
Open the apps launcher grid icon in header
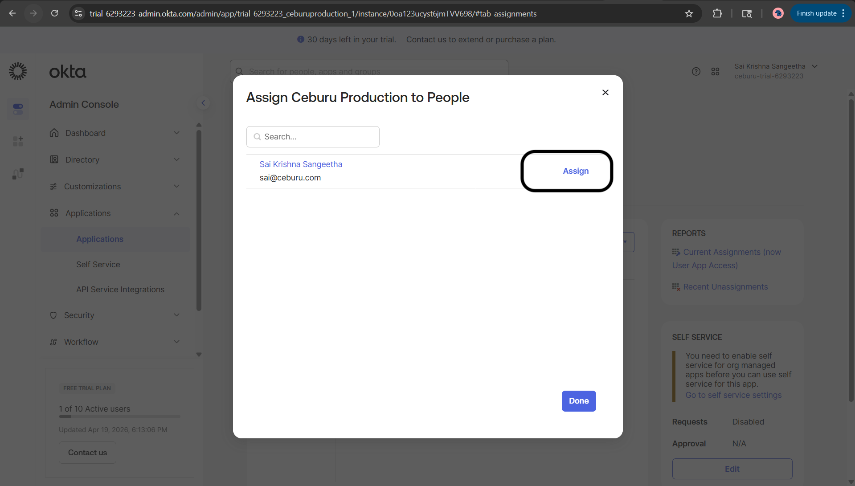click(x=715, y=71)
